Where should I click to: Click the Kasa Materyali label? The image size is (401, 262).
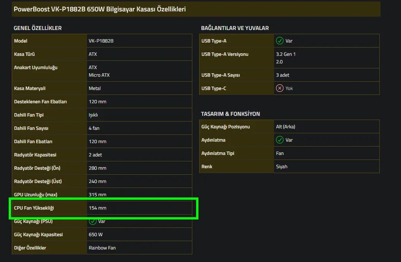(x=30, y=88)
